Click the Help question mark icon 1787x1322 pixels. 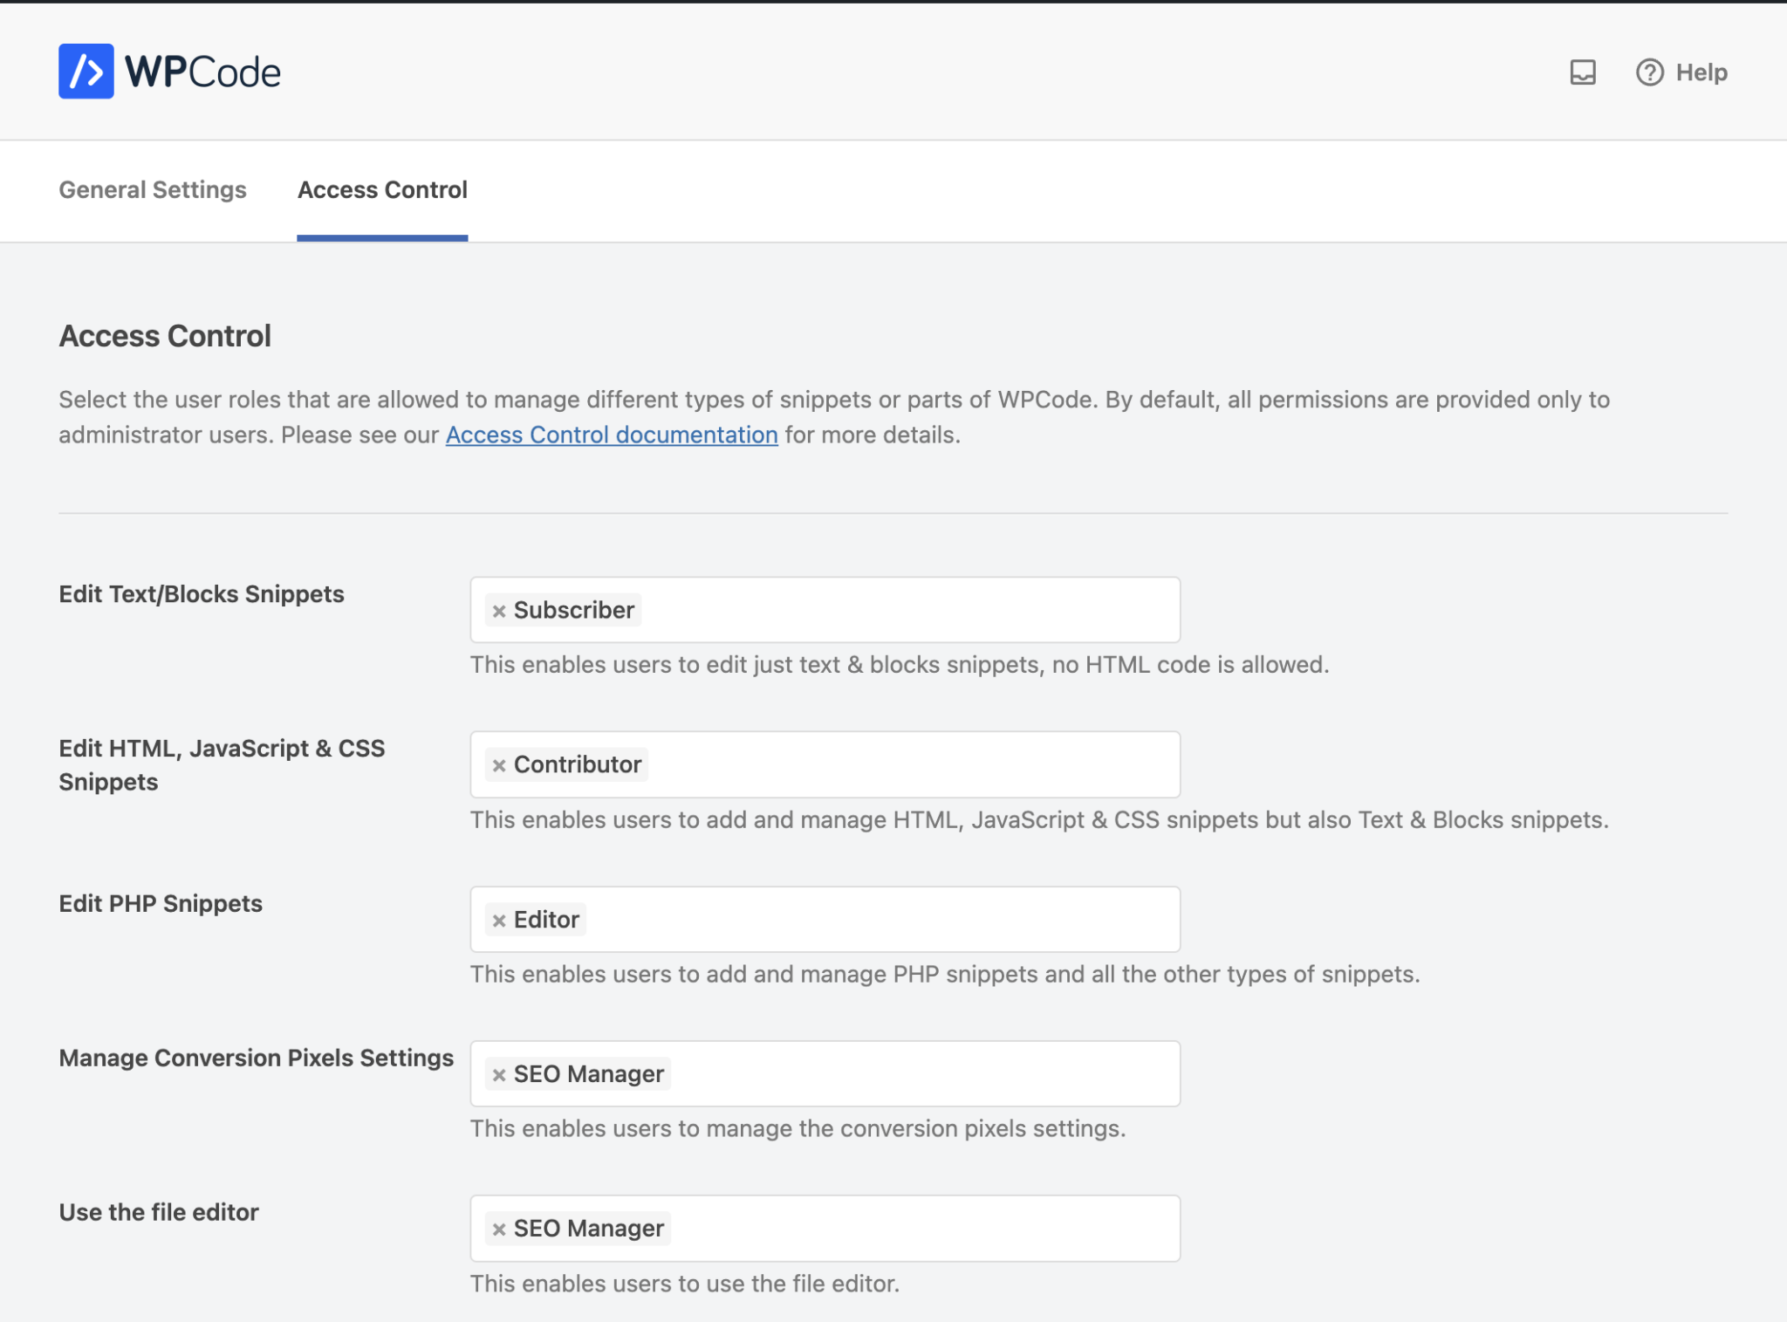[x=1649, y=72]
